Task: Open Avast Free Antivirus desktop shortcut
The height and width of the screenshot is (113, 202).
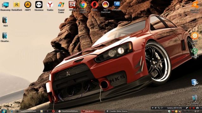Action: coord(195,7)
